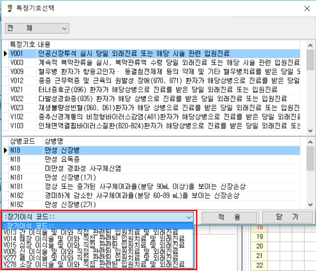This screenshot has height=271, width=316.
Task: Select the V022 다발성경화증 row
Action: pyautogui.click(x=128, y=99)
